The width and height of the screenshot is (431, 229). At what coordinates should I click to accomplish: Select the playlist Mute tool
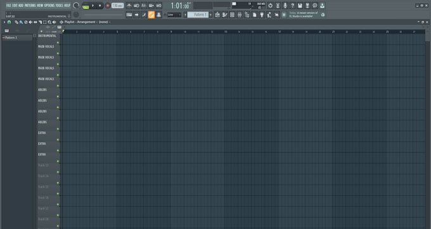coord(30,22)
